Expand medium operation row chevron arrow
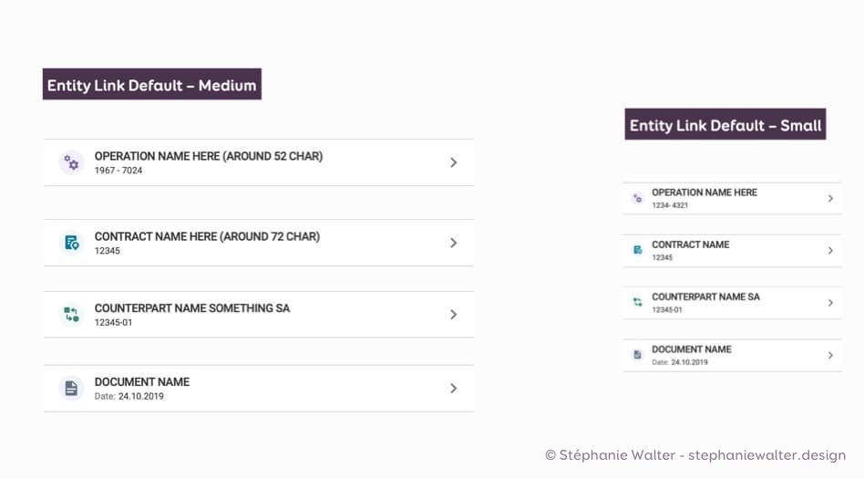Viewport: 864px width, 479px height. coord(453,162)
